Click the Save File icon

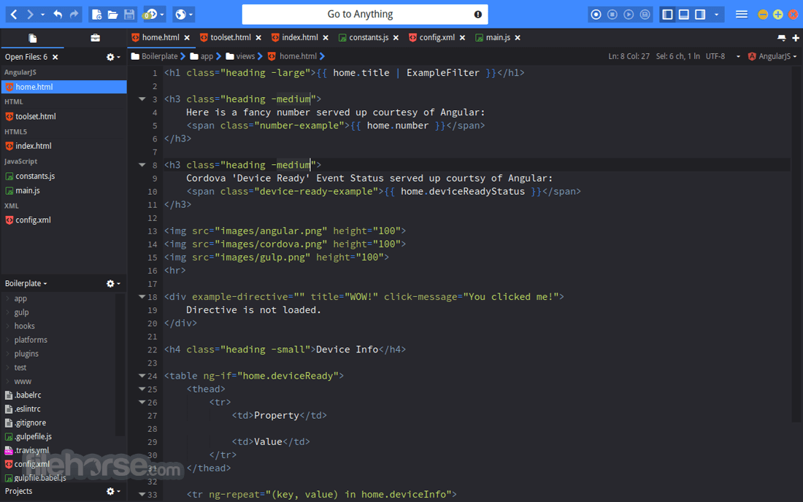point(131,14)
